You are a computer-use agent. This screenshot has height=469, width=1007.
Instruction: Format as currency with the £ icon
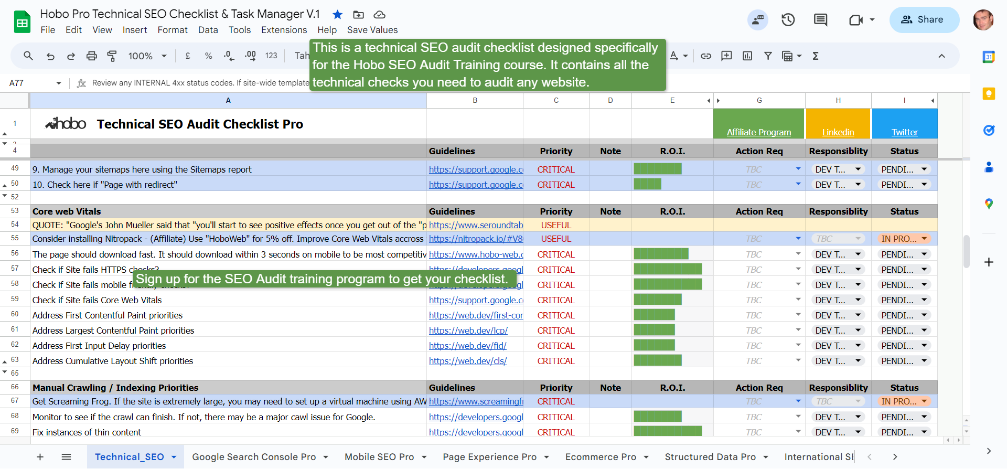tap(188, 56)
